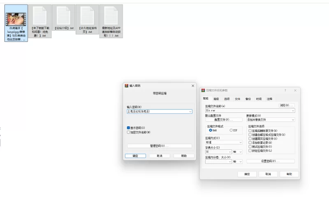The image size is (329, 199).
Task: Open the 压缩方式 标准 dropdown
Action: coord(241,142)
